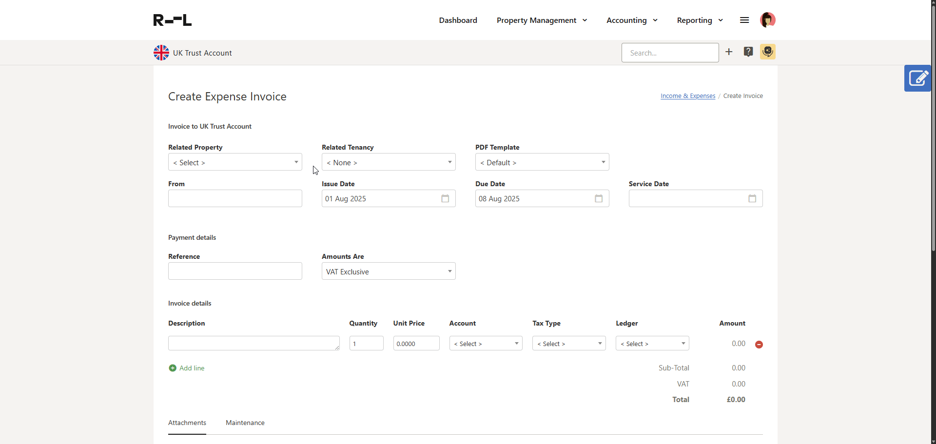
Task: Click into the Reference input field
Action: [x=235, y=271]
